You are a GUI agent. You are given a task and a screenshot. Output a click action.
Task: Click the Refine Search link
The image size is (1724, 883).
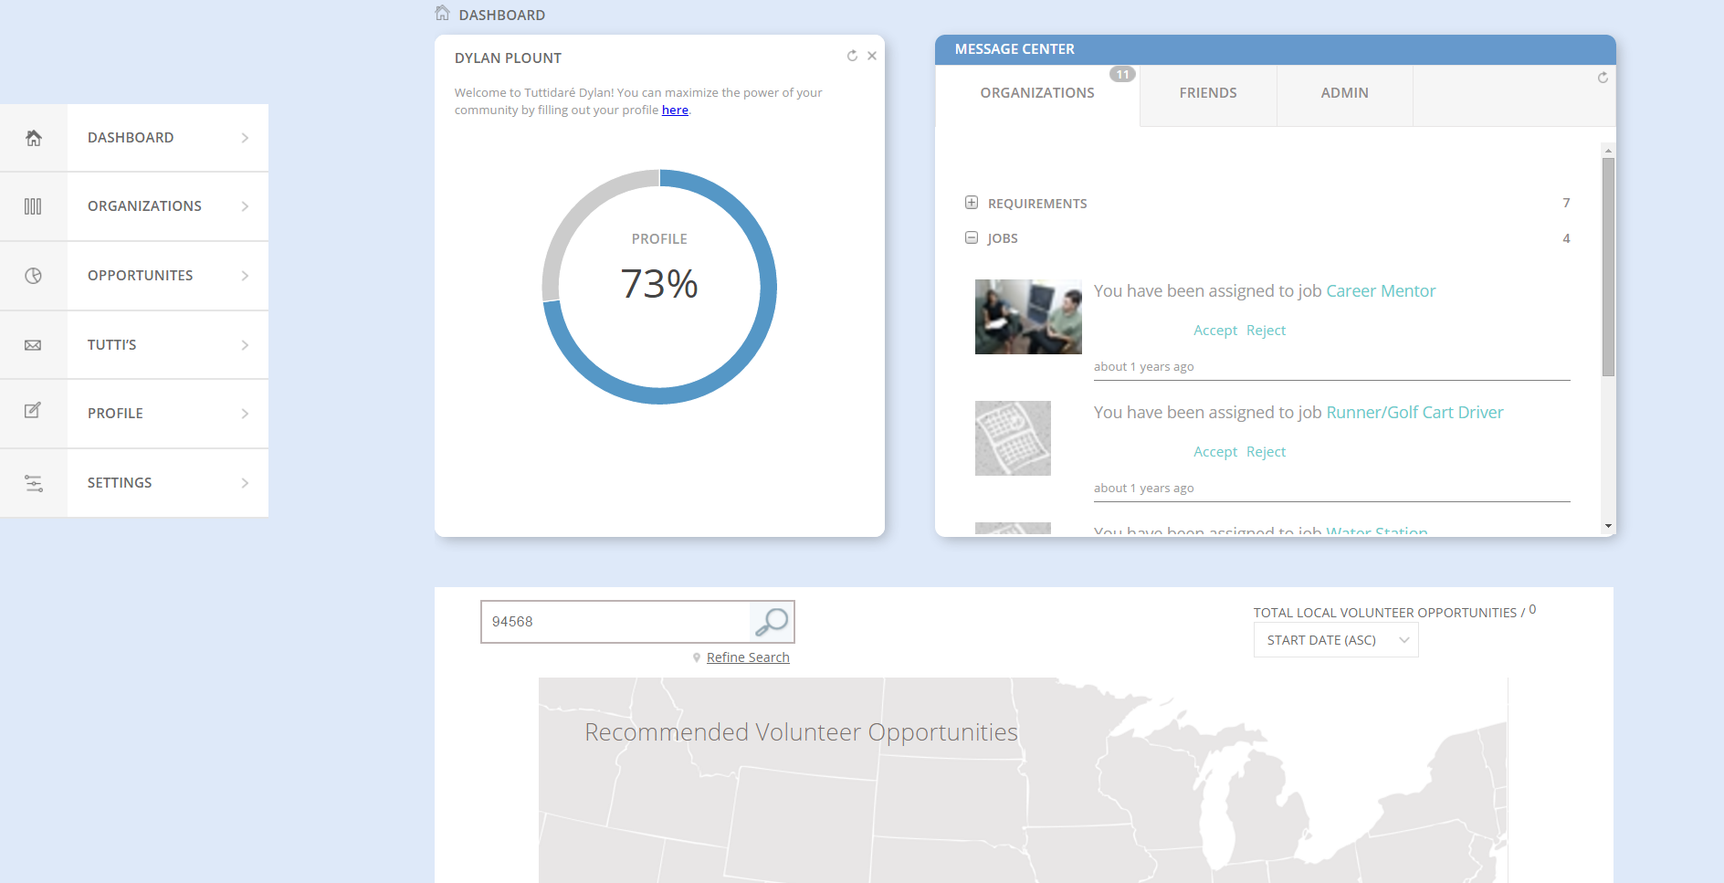[x=748, y=657]
